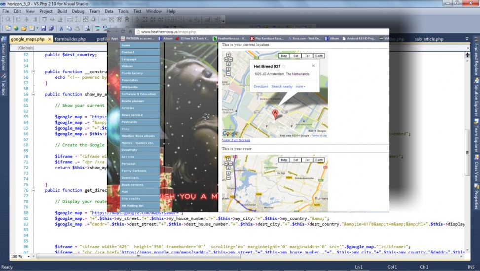Collapse the show_my_a function at line 59
Screen dimensions: 480x271
pyautogui.click(x=34, y=95)
